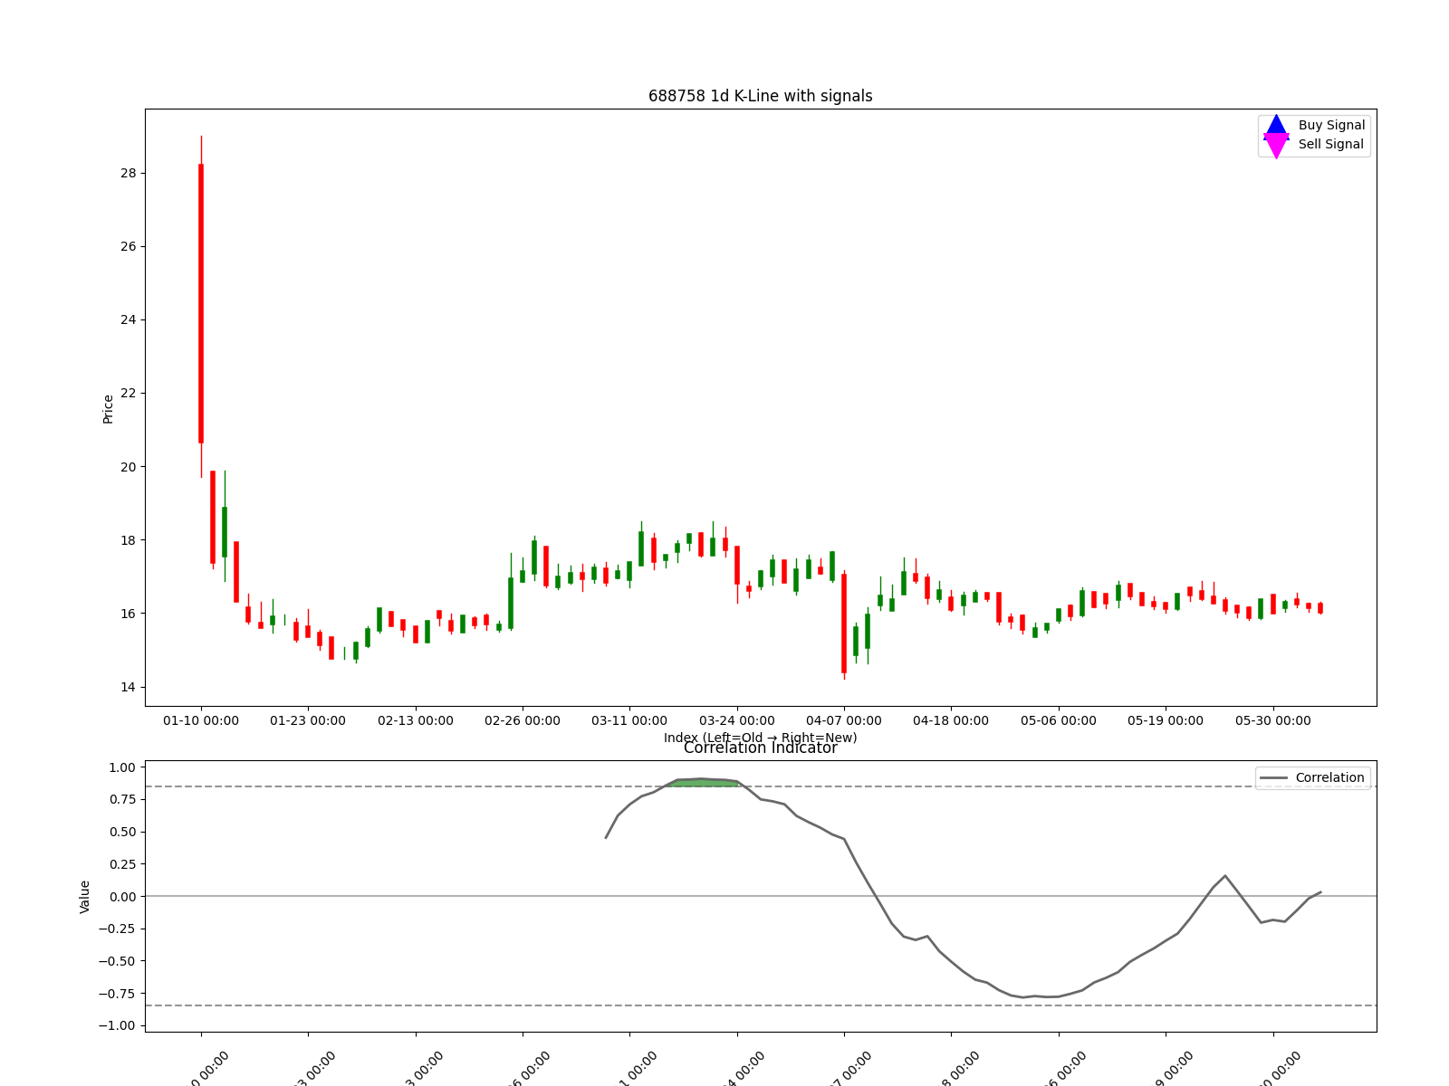The height and width of the screenshot is (1086, 1449).
Task: Click the −0.75 correlation tick label
Action: [x=118, y=993]
